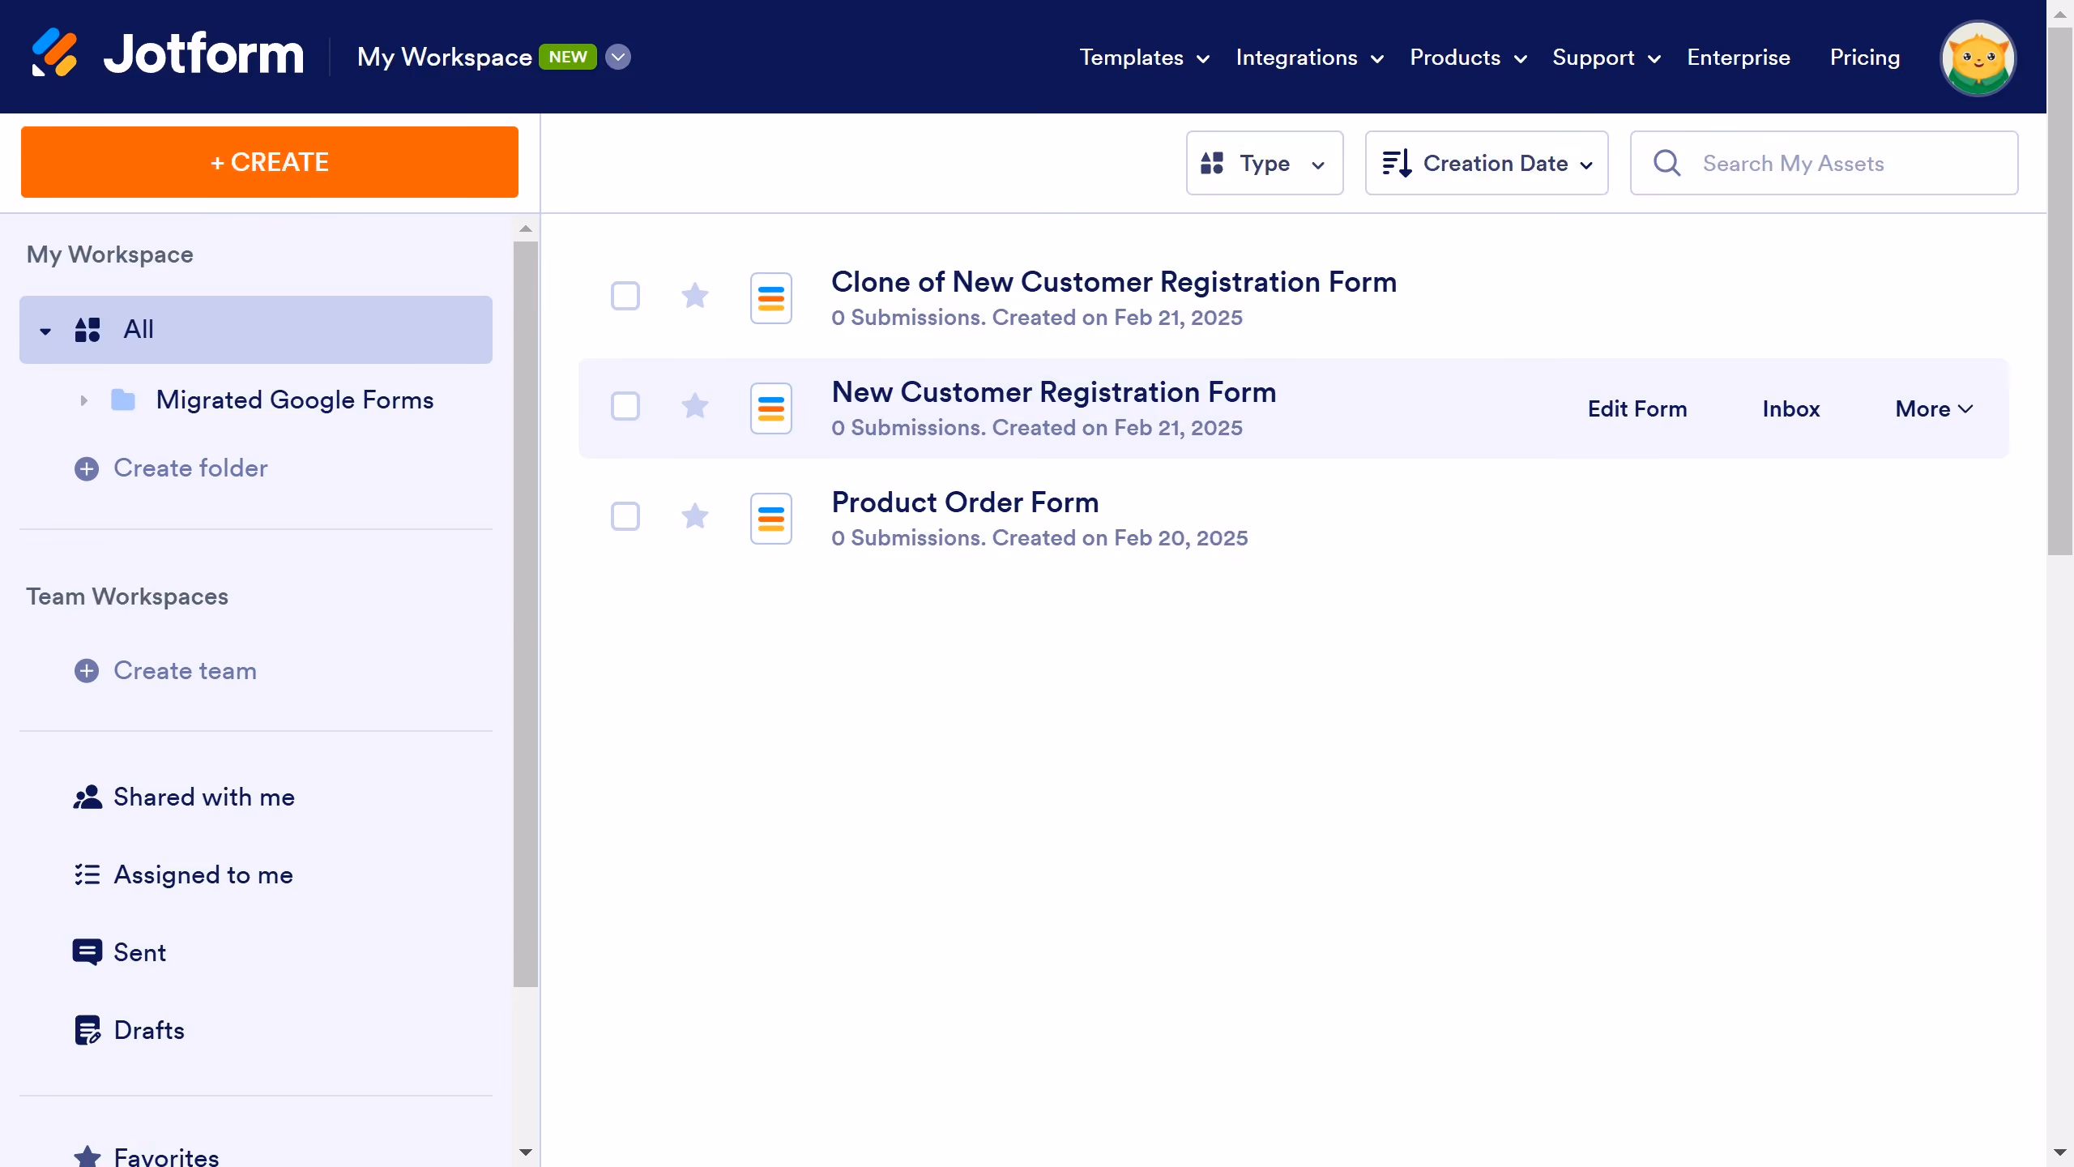Open the Support menu

1607,58
